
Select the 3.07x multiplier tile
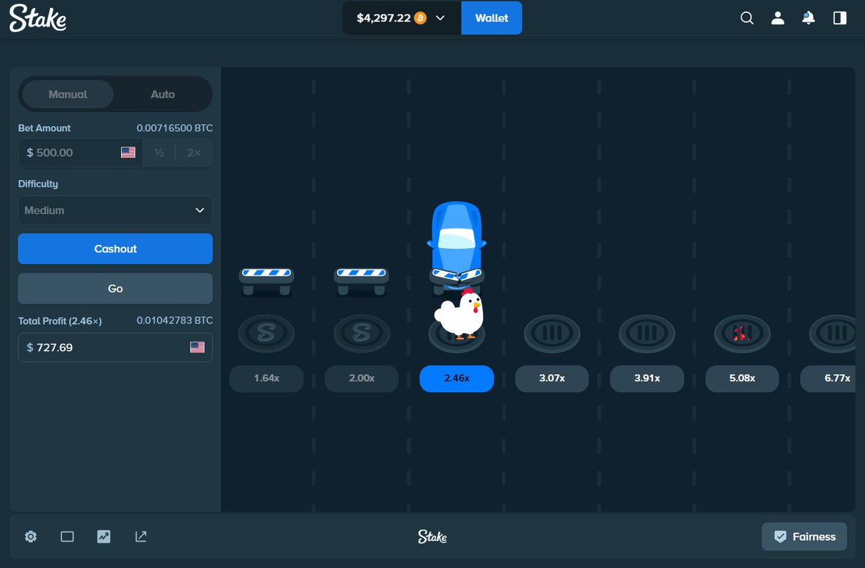551,378
